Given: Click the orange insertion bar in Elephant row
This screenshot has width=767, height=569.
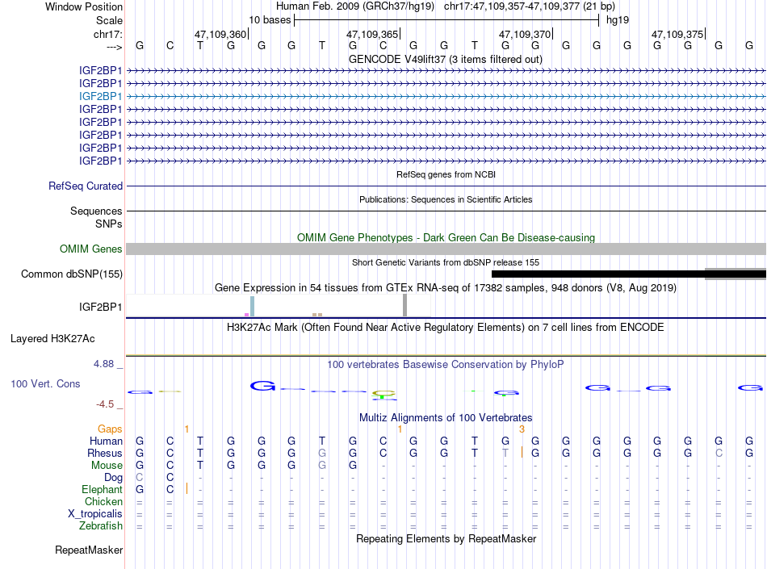Looking at the screenshot, I should point(187,489).
